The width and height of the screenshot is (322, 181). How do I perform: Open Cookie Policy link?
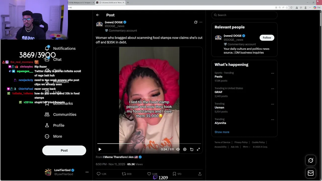[x=258, y=142]
